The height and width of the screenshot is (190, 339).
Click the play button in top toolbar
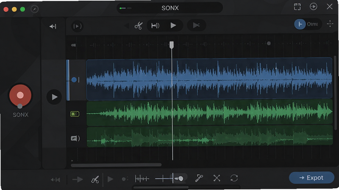coord(173,25)
